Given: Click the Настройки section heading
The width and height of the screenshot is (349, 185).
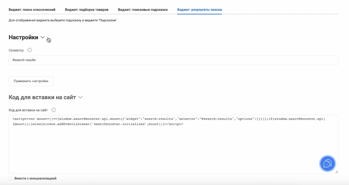Looking at the screenshot, I should coord(23,37).
